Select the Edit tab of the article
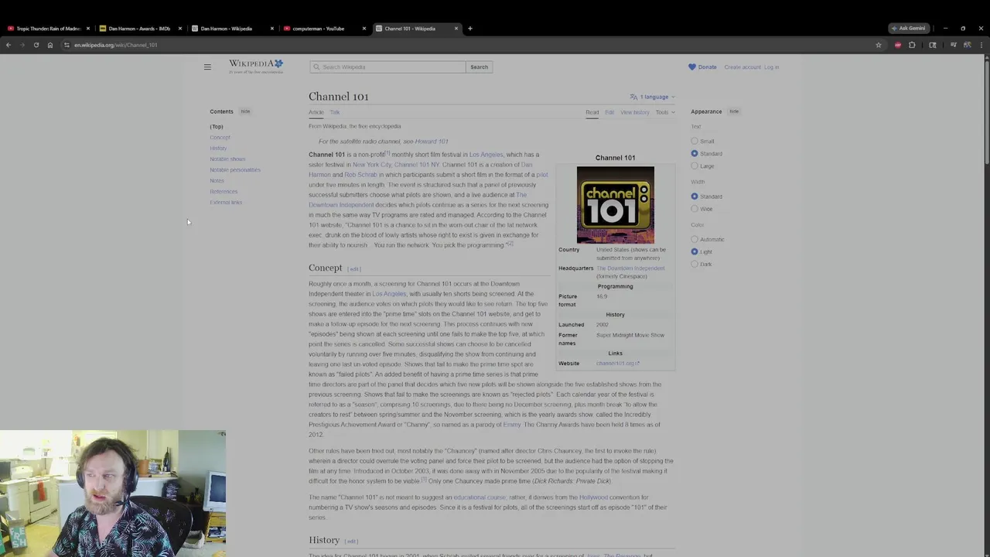Viewport: 990px width, 557px height. click(x=609, y=112)
